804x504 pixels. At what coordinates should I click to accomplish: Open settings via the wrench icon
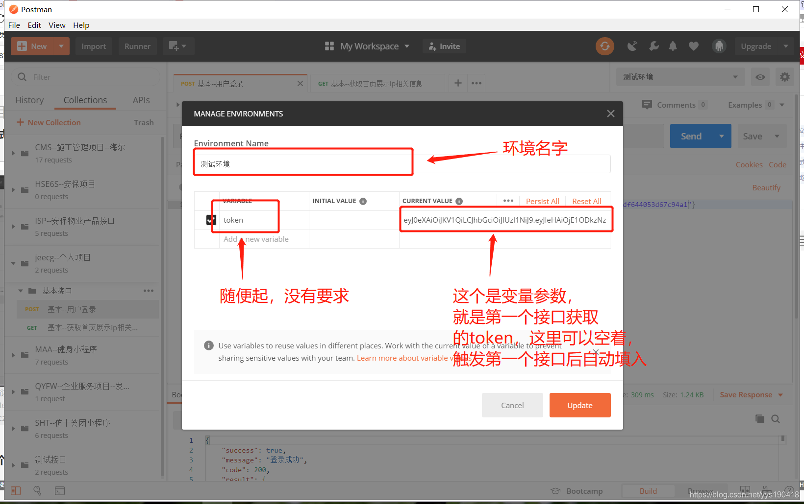tap(653, 46)
